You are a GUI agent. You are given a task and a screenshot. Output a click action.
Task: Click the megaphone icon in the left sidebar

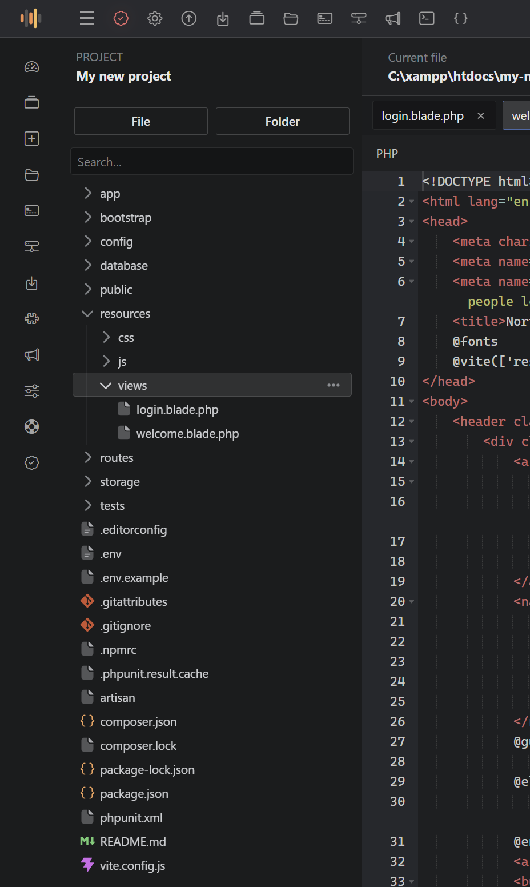tap(32, 355)
